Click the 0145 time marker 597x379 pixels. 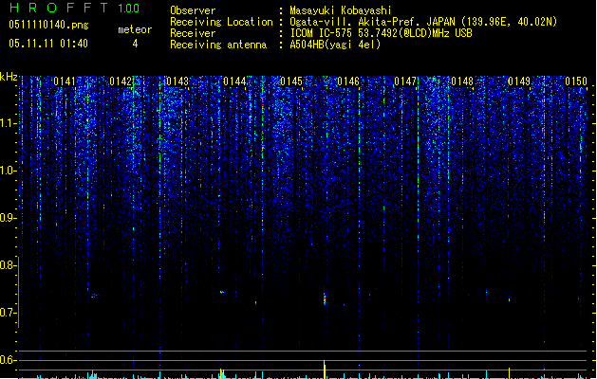coord(291,81)
